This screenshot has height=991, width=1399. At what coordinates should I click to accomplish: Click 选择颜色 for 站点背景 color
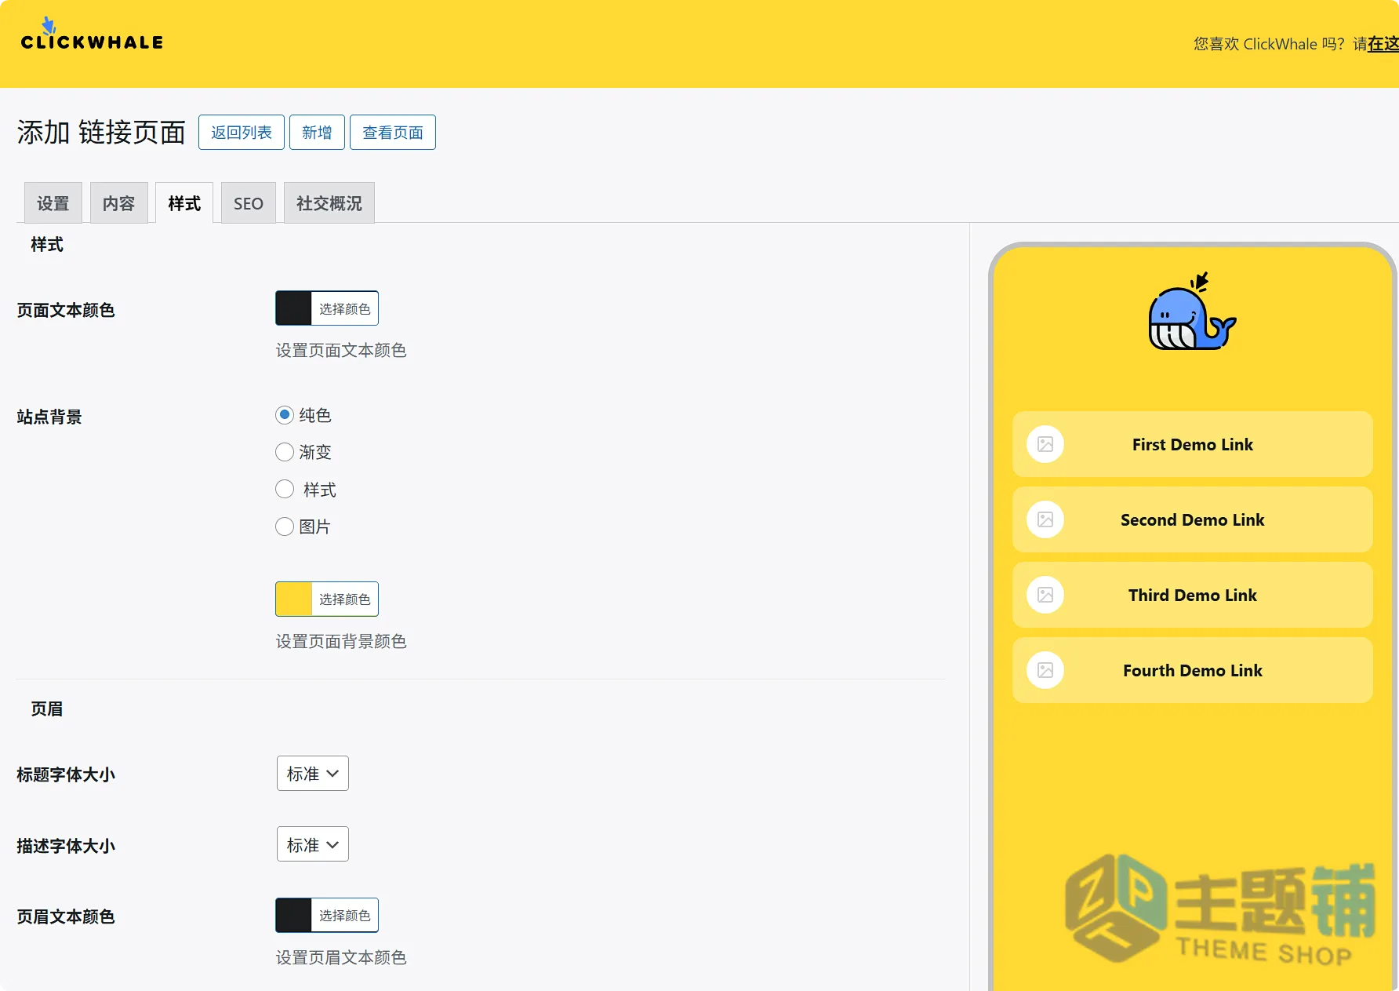[345, 599]
